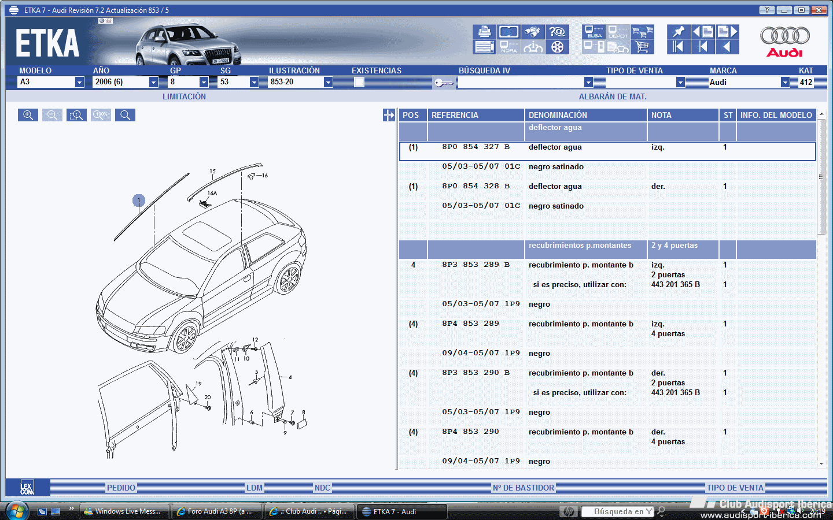This screenshot has width=833, height=520.
Task: Click part number 8P0 854 327 B
Action: click(476, 147)
